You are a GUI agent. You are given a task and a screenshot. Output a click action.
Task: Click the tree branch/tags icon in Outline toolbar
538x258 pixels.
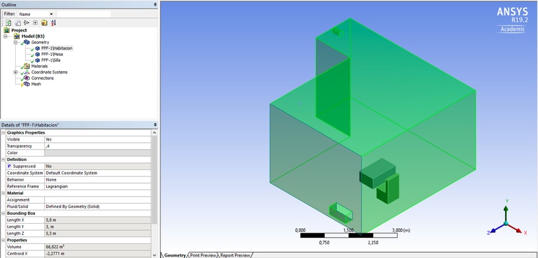click(27, 23)
